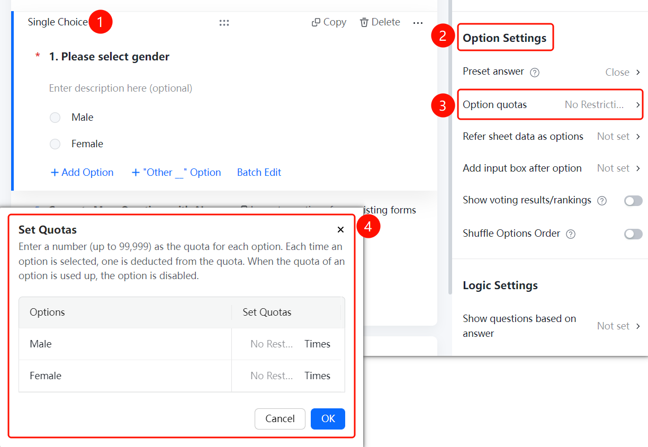This screenshot has height=447, width=648.
Task: Select the Female radio option
Action: coord(55,144)
